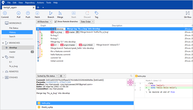Screen dimensions: 193x110
Task: Click the fix_a_bug tag label in graph
Action: pos(57,32)
